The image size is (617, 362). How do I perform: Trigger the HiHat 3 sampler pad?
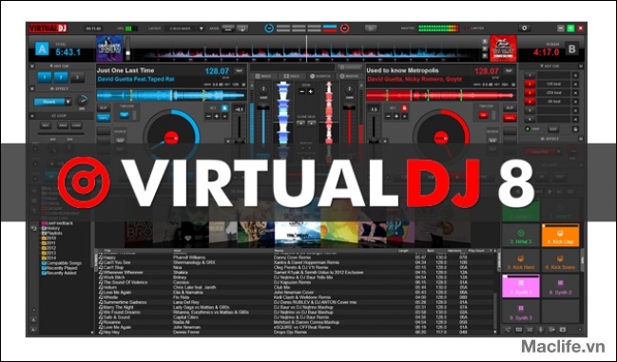pyautogui.click(x=521, y=236)
